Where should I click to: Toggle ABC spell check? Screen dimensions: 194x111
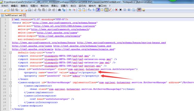pyautogui.click(x=139, y=10)
